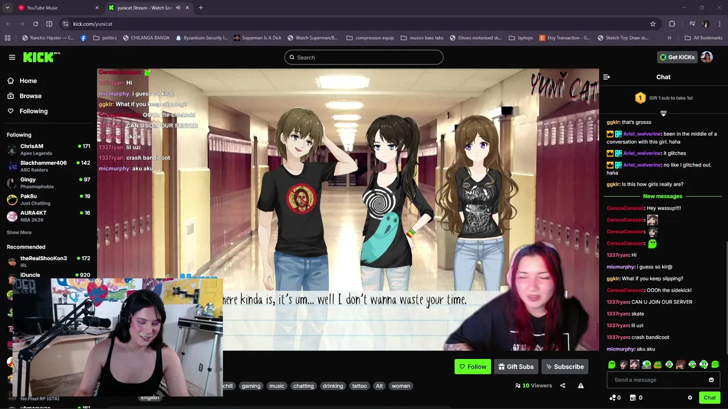The height and width of the screenshot is (409, 728).
Task: Click Get KICKs button
Action: pyautogui.click(x=677, y=57)
